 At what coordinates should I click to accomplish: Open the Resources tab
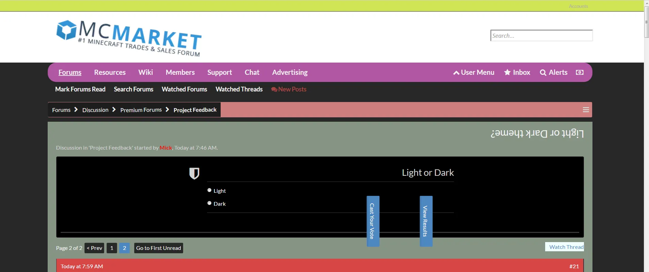coord(110,72)
